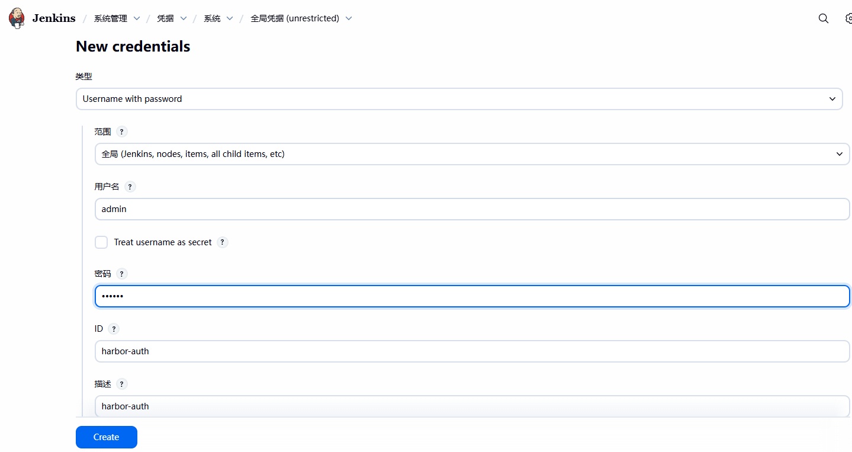Screen dimensions: 852x452
Task: Click the Jenkins home text link
Action: click(54, 18)
